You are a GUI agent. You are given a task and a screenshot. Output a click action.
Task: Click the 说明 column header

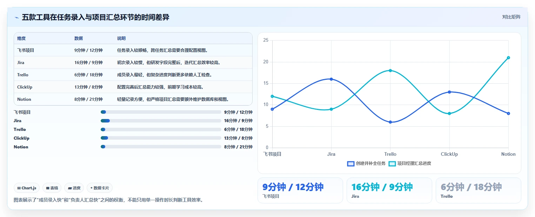coord(121,38)
